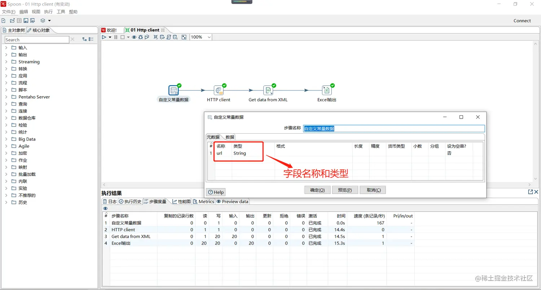This screenshot has height=290, width=541.
Task: Click the impact analysis database icon
Action: click(162, 37)
